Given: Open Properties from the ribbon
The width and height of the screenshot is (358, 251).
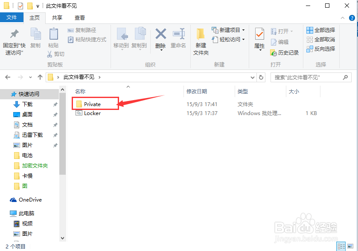Looking at the screenshot, I should [259, 39].
